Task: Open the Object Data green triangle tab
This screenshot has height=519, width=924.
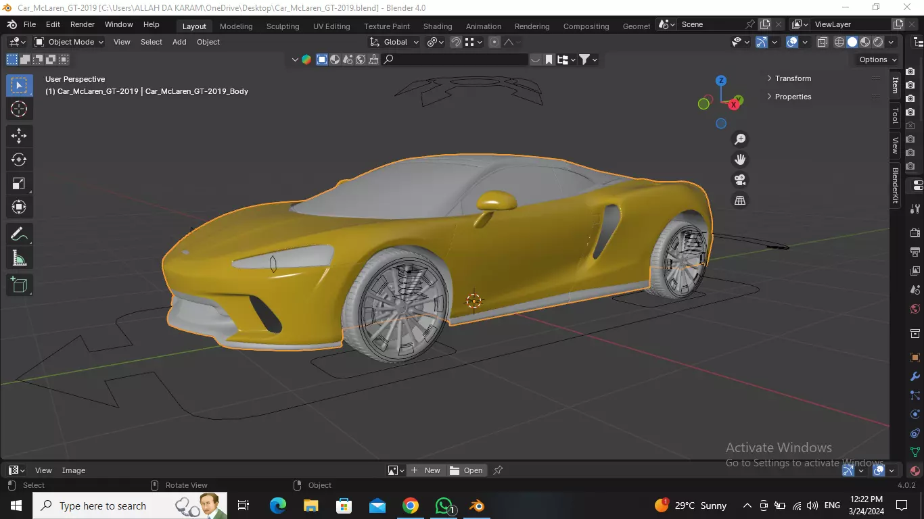Action: 915,452
